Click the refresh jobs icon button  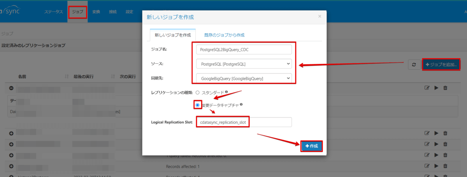point(414,65)
